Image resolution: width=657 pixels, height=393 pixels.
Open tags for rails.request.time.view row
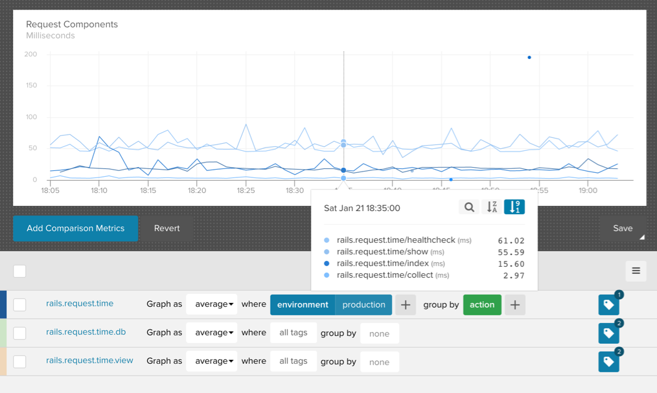608,362
